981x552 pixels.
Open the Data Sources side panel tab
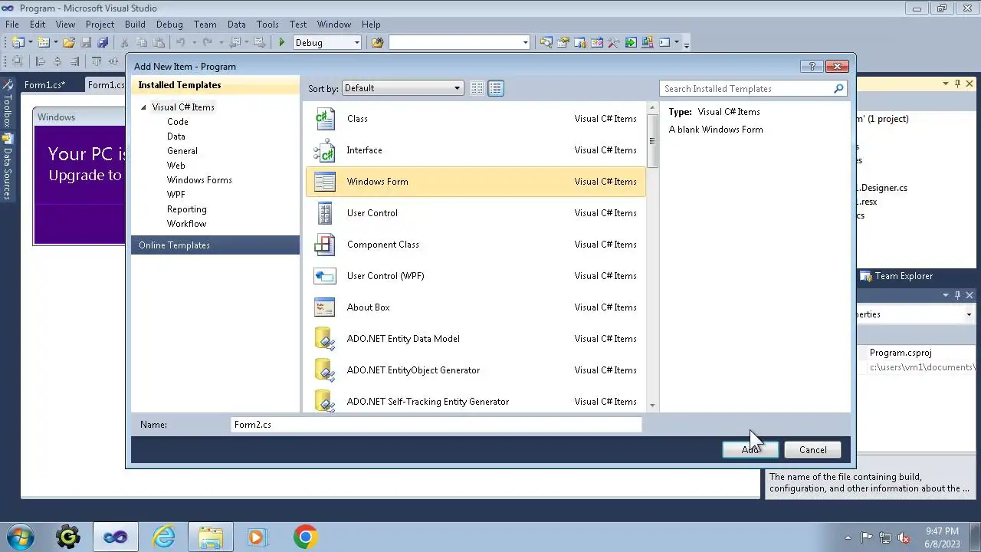(x=7, y=167)
